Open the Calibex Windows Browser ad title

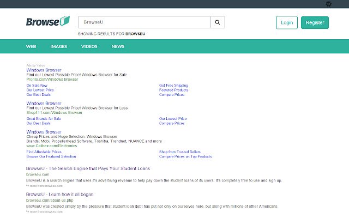pos(44,132)
